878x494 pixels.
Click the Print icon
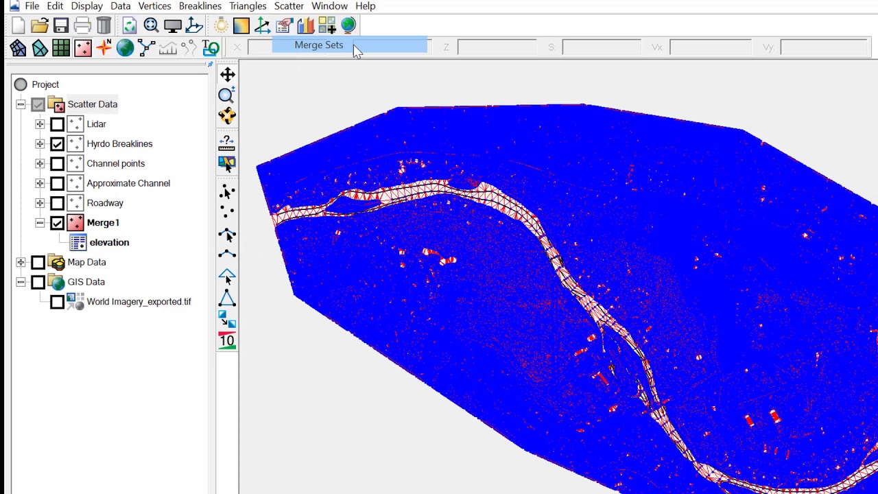coord(82,26)
